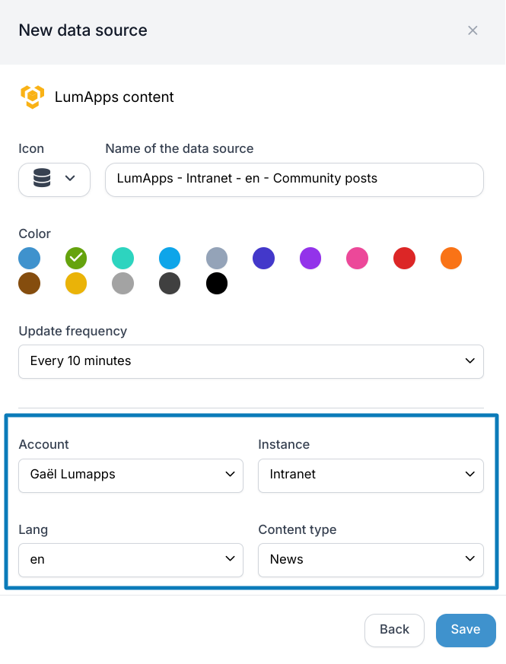This screenshot has height=664, width=506.
Task: Click the LumApps content logo icon
Action: coord(32,97)
